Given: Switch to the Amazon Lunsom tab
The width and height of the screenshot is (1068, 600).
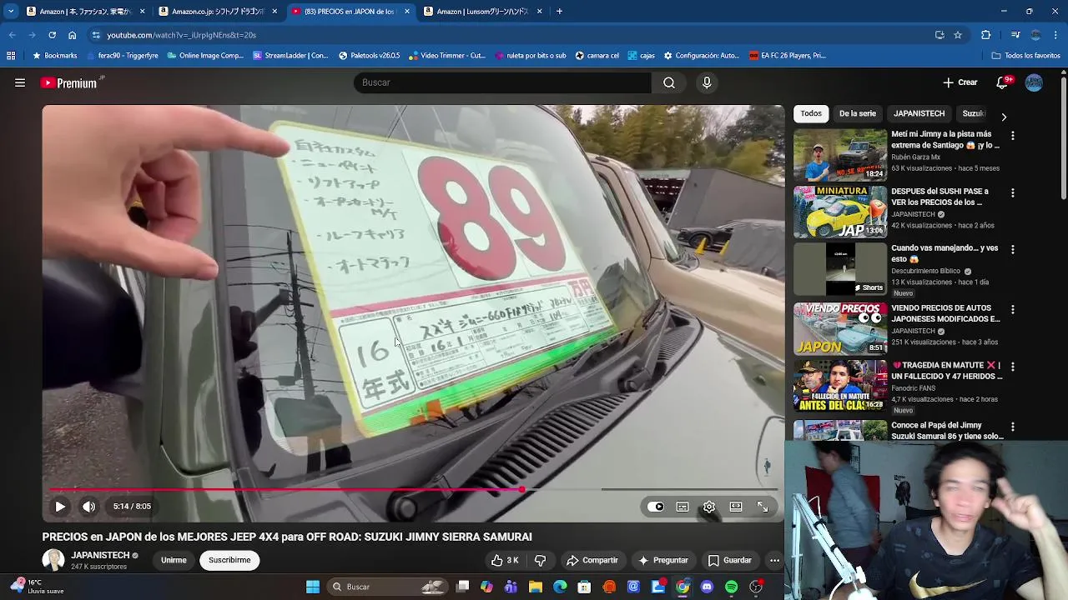Looking at the screenshot, I should pos(482,12).
